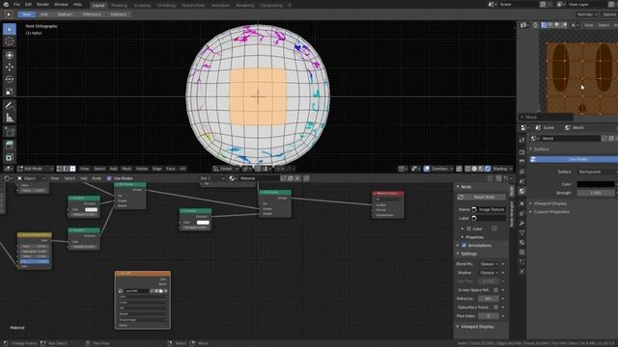The image size is (618, 347).
Task: Choose vertex select mode icon
Action: (60, 169)
